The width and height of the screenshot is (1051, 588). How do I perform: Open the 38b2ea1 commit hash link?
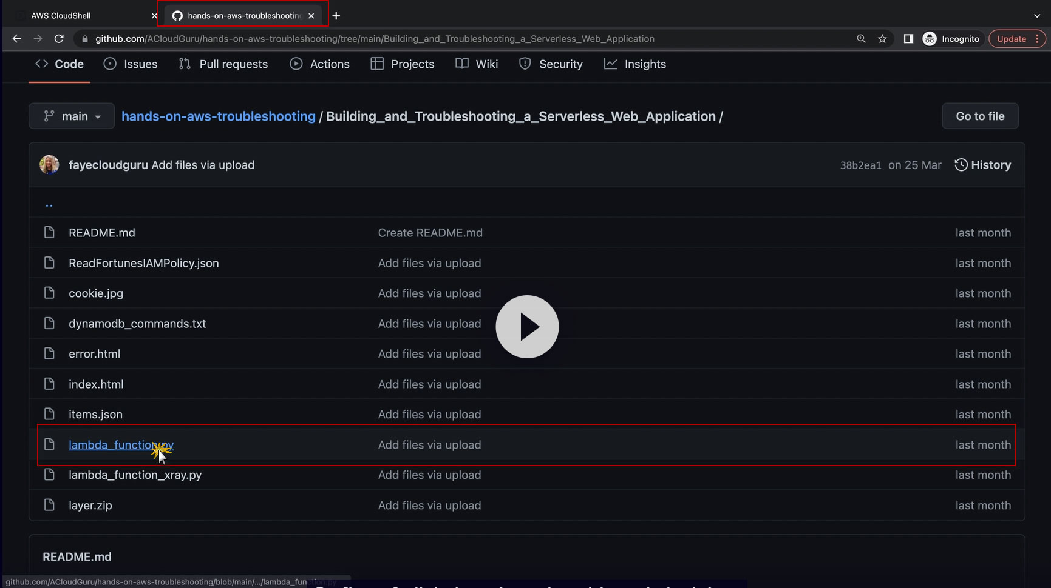tap(860, 165)
